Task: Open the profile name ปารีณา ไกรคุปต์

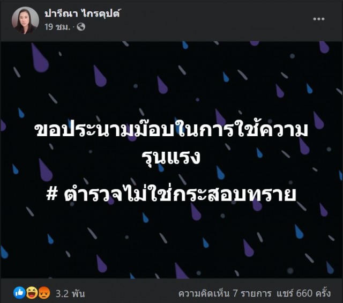Action: pyautogui.click(x=83, y=14)
